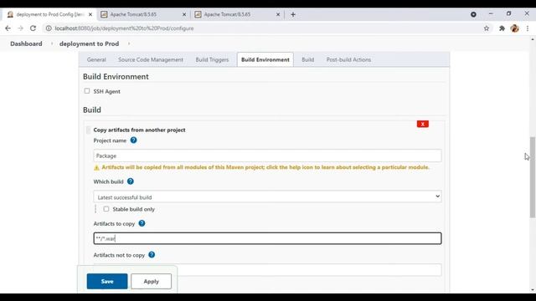Open help for Project name field

click(x=134, y=140)
